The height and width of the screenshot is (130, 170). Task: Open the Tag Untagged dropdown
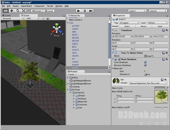pyautogui.click(x=129, y=23)
